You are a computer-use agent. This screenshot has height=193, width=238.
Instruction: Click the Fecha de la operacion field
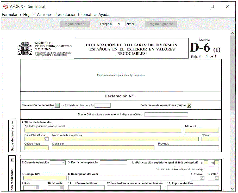pos(114,162)
